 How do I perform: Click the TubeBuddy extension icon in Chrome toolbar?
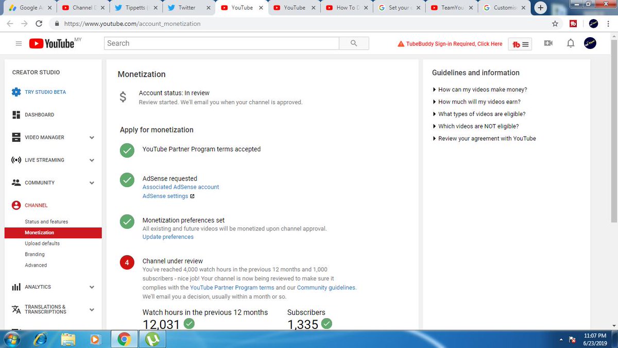point(573,23)
